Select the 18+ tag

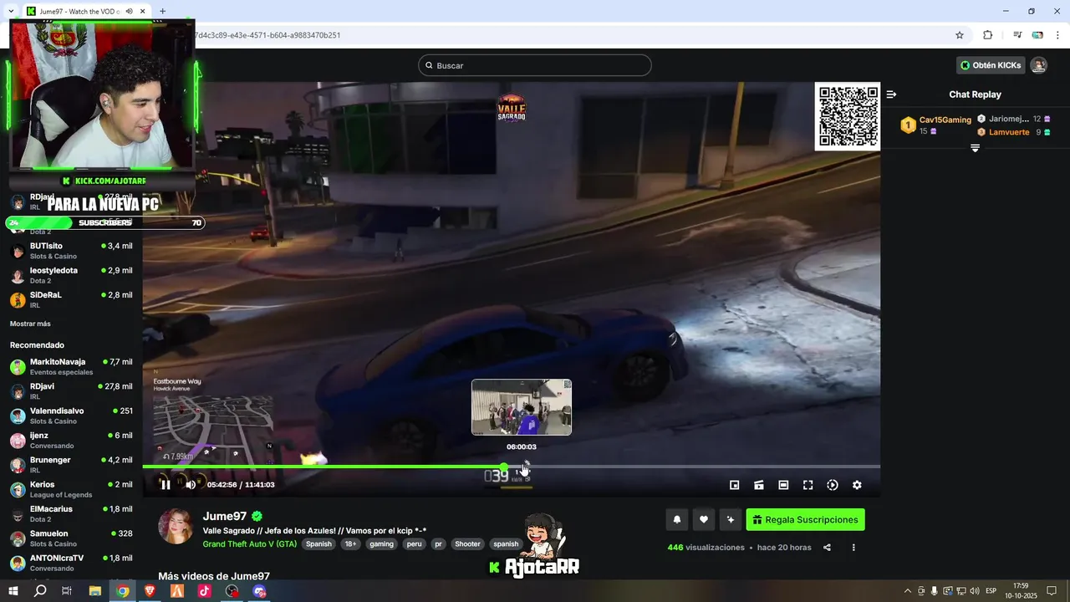(351, 543)
